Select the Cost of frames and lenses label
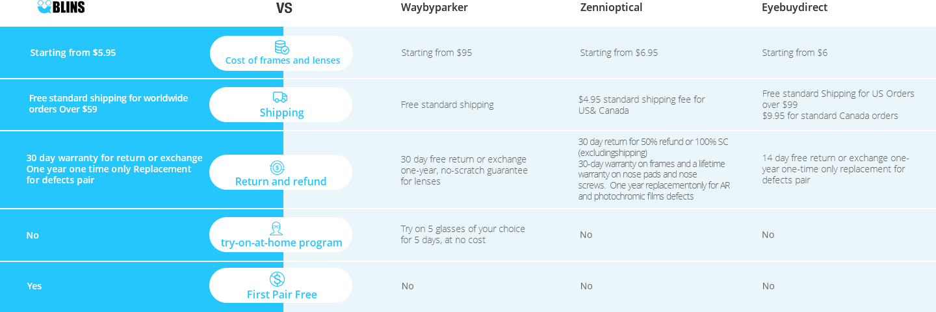The width and height of the screenshot is (936, 312). [283, 60]
